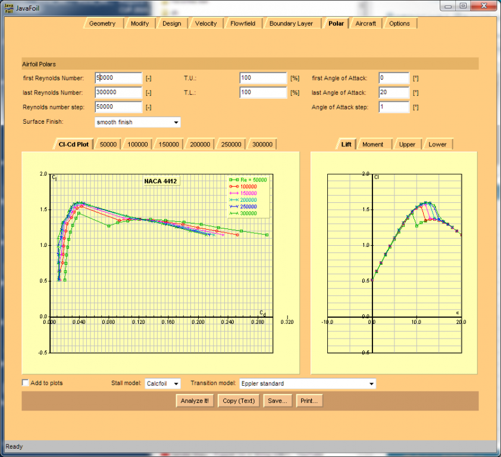
Task: Click the JavaFoil app icon in title bar
Action: tap(9, 6)
